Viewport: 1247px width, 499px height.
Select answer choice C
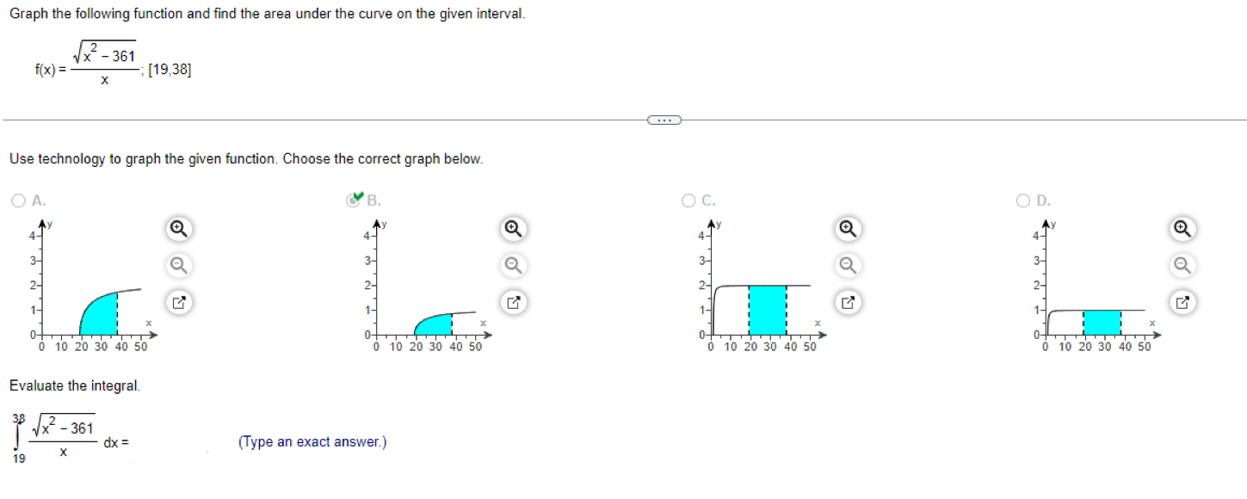(688, 200)
